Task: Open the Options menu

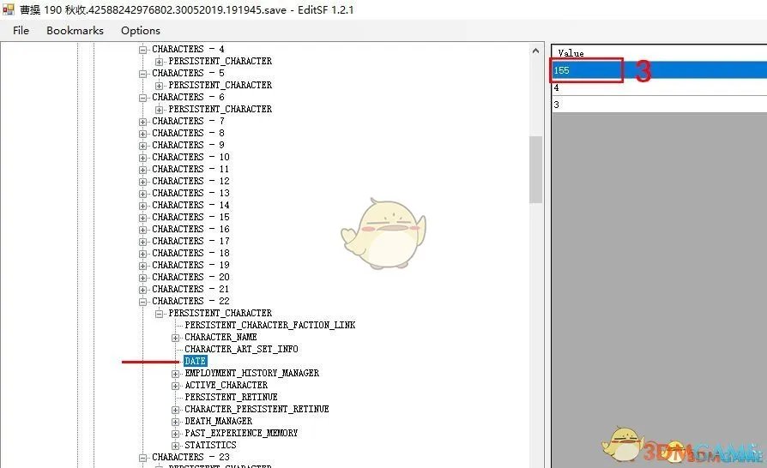Action: (x=140, y=30)
